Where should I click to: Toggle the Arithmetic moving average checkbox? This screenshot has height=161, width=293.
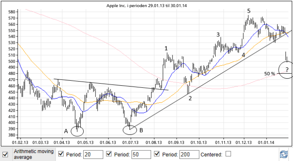click(5, 154)
